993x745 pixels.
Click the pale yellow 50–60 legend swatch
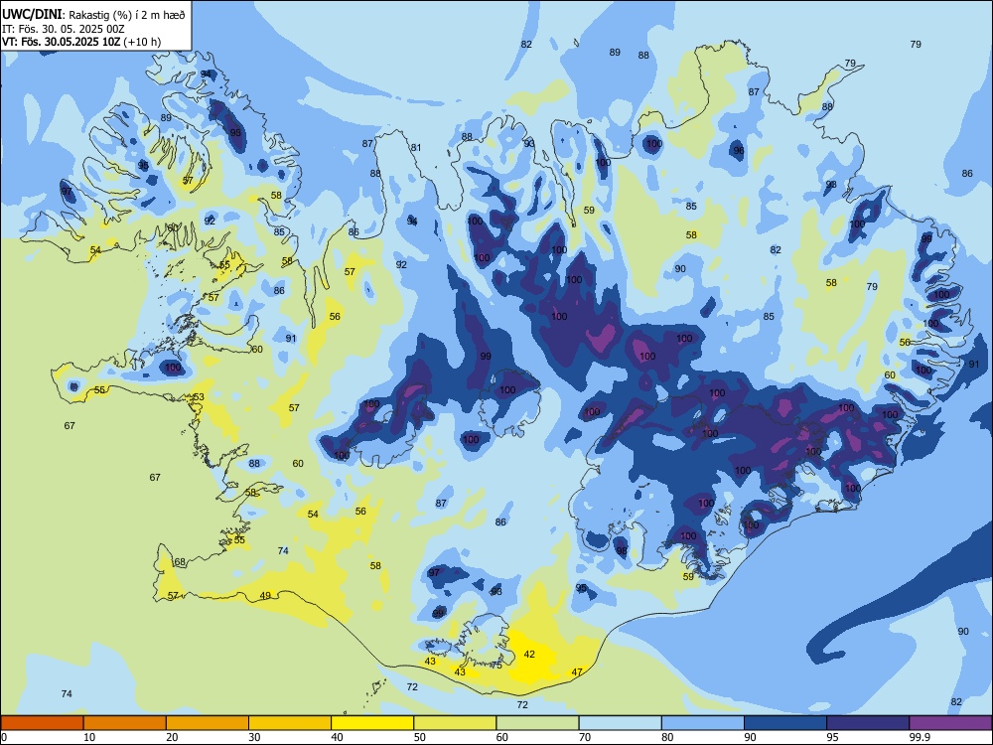pyautogui.click(x=456, y=723)
